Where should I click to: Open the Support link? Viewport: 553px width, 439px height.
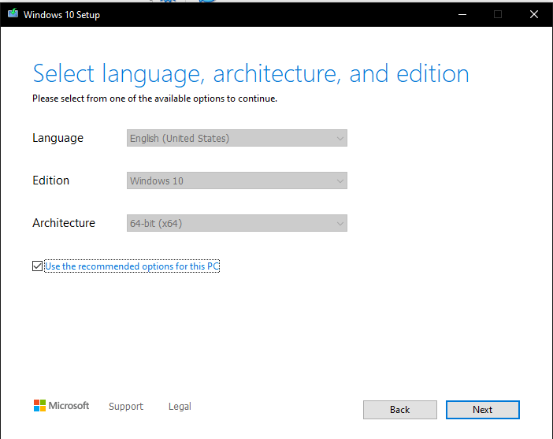pos(126,407)
